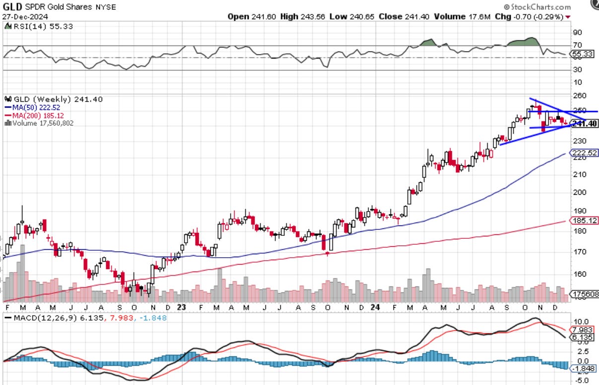Click the blue MA(50) legend line marker

coord(7,108)
